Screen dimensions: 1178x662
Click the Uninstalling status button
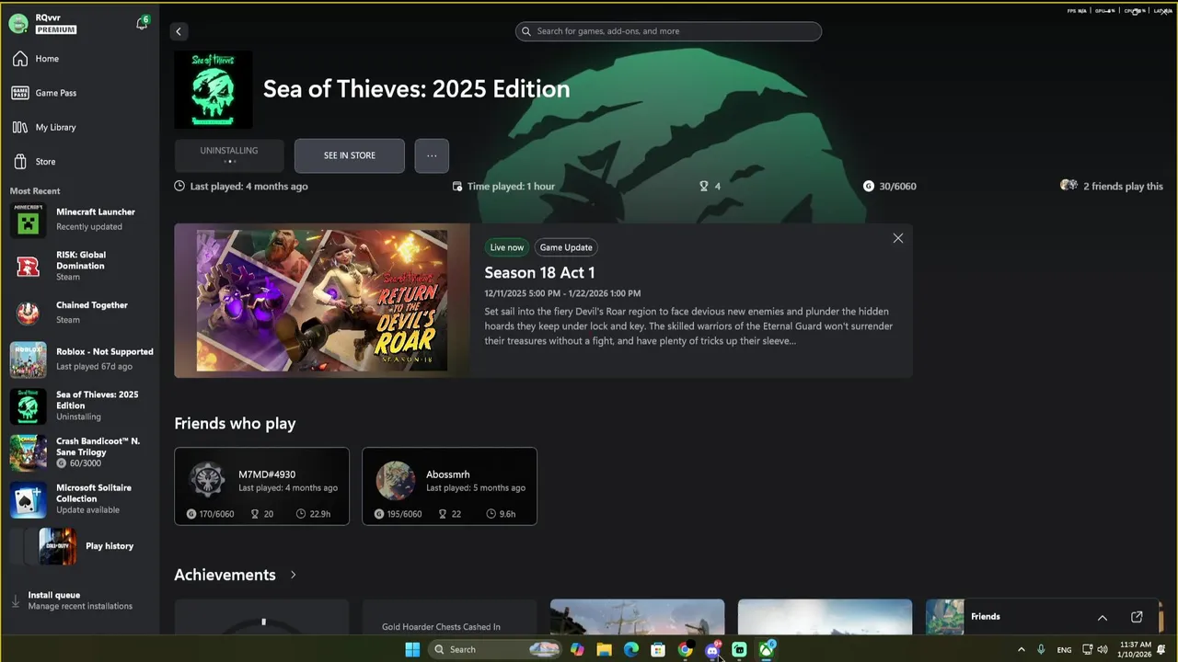click(x=229, y=155)
